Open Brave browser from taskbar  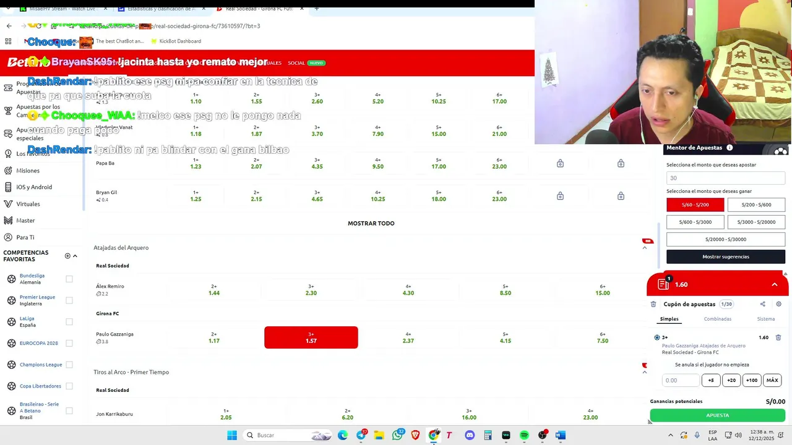coord(415,435)
